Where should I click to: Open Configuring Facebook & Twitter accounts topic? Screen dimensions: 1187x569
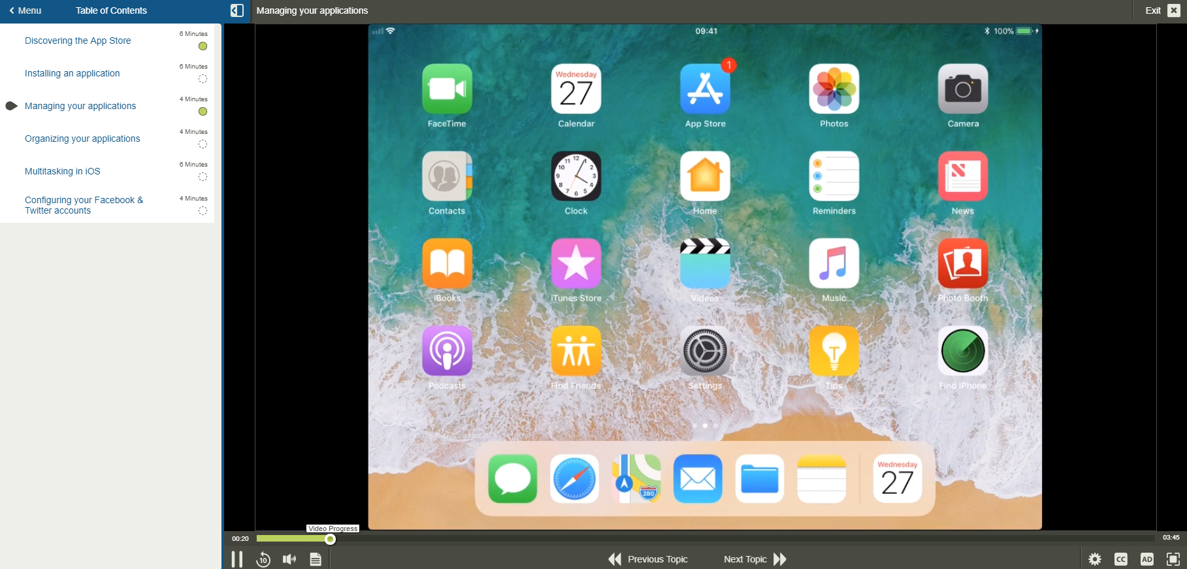pyautogui.click(x=84, y=205)
